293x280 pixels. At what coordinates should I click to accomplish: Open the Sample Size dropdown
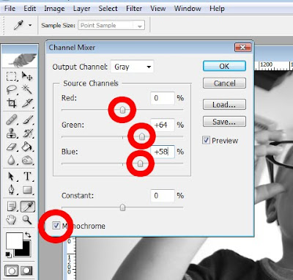(x=111, y=26)
